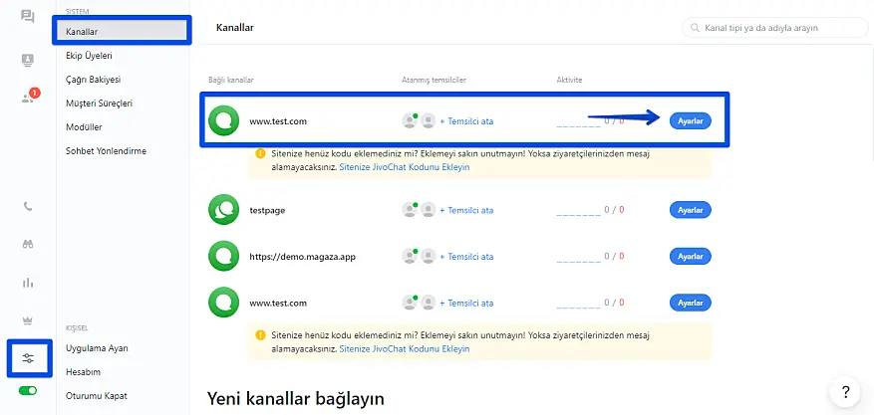Open Müşteri Süreçleri menu item
The height and width of the screenshot is (415, 874).
click(99, 103)
